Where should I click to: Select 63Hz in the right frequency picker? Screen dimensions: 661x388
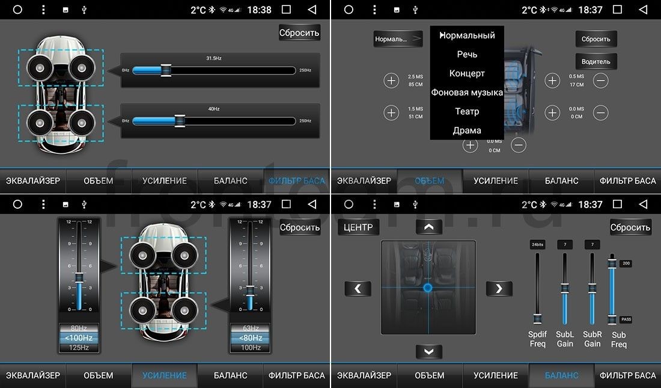click(x=251, y=328)
